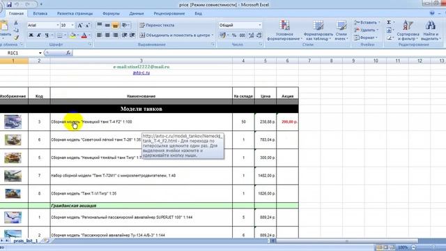Apply the accounting number format
The image size is (446, 251).
tap(222, 36)
